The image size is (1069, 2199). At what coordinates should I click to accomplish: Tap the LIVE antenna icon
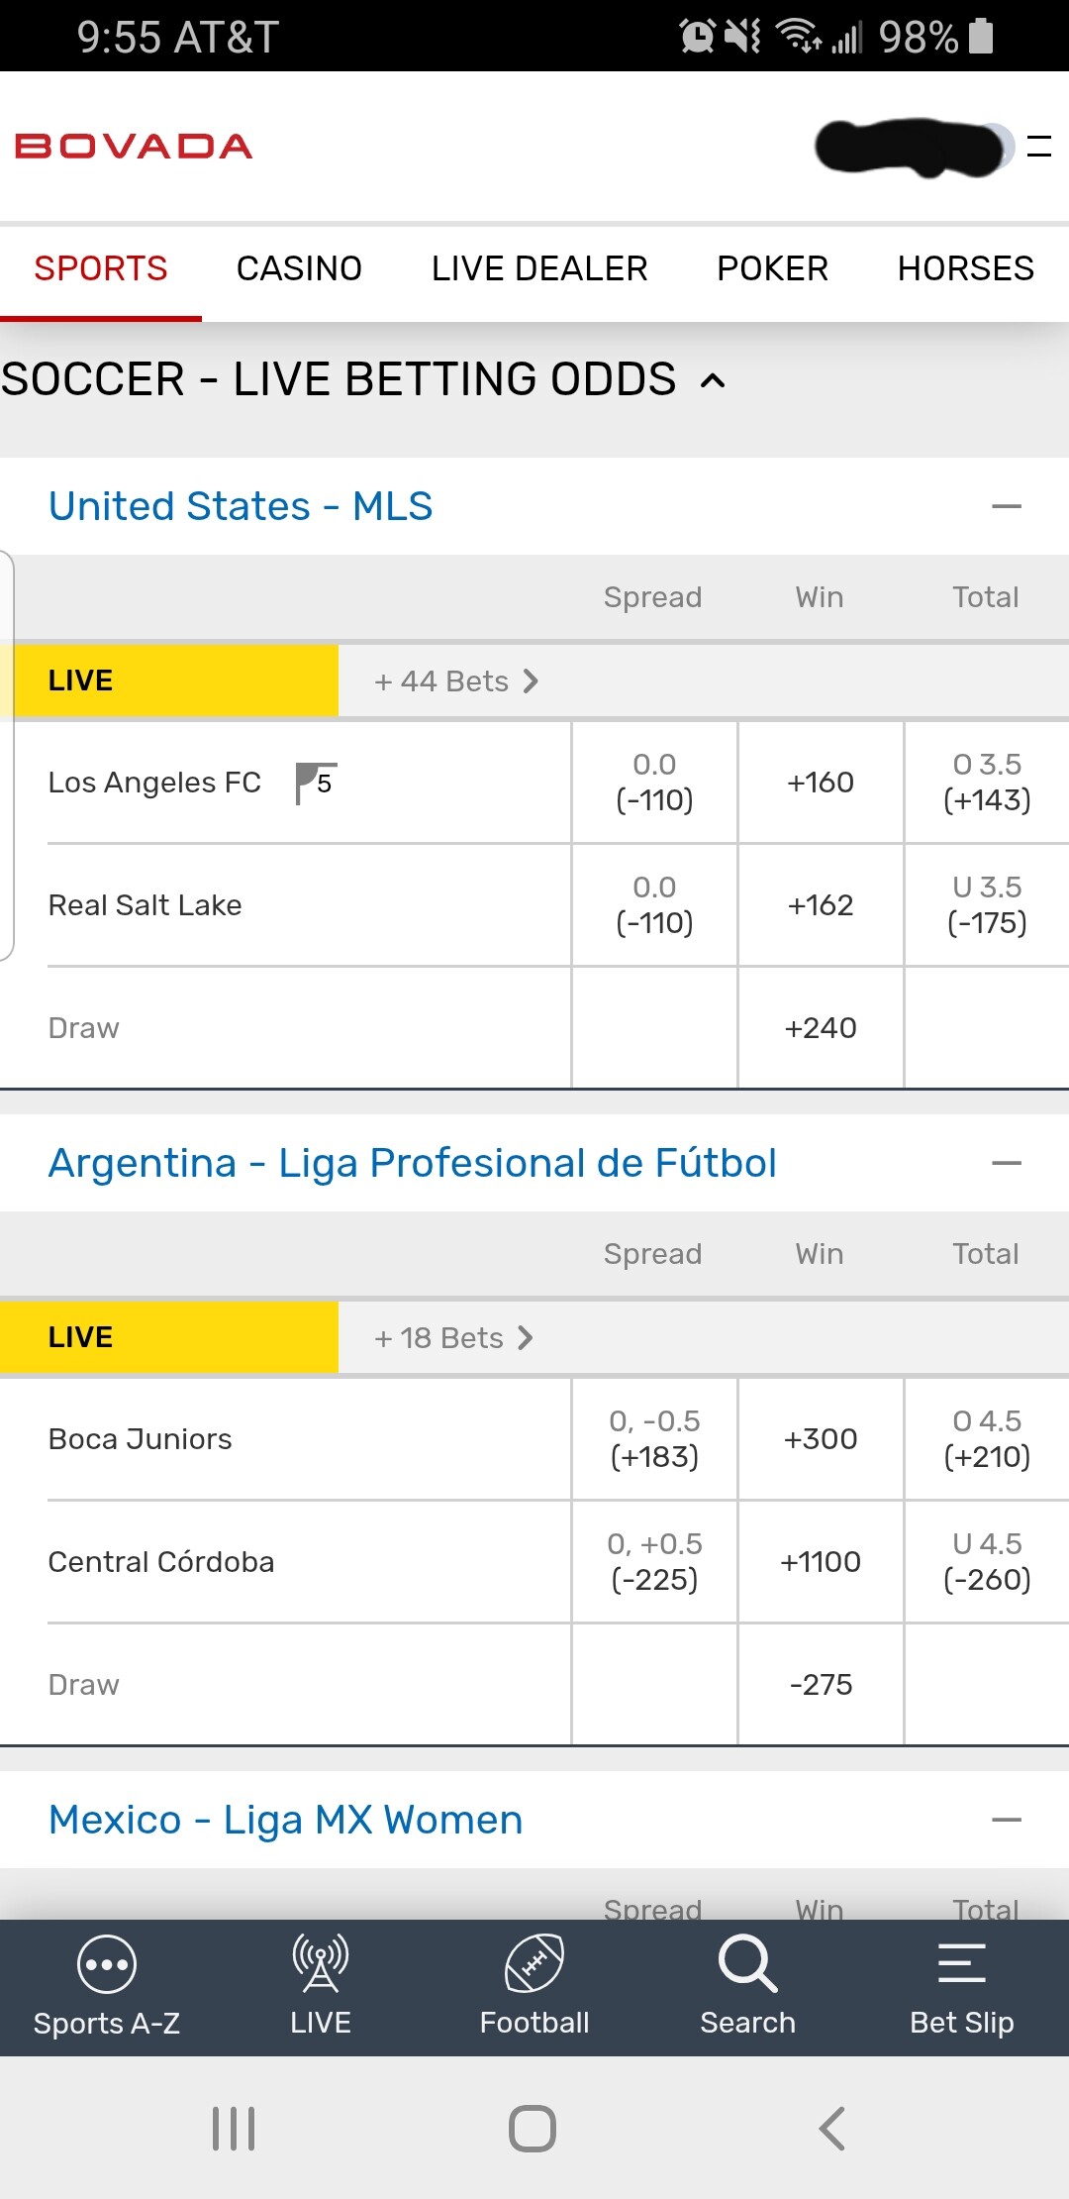(x=320, y=1964)
